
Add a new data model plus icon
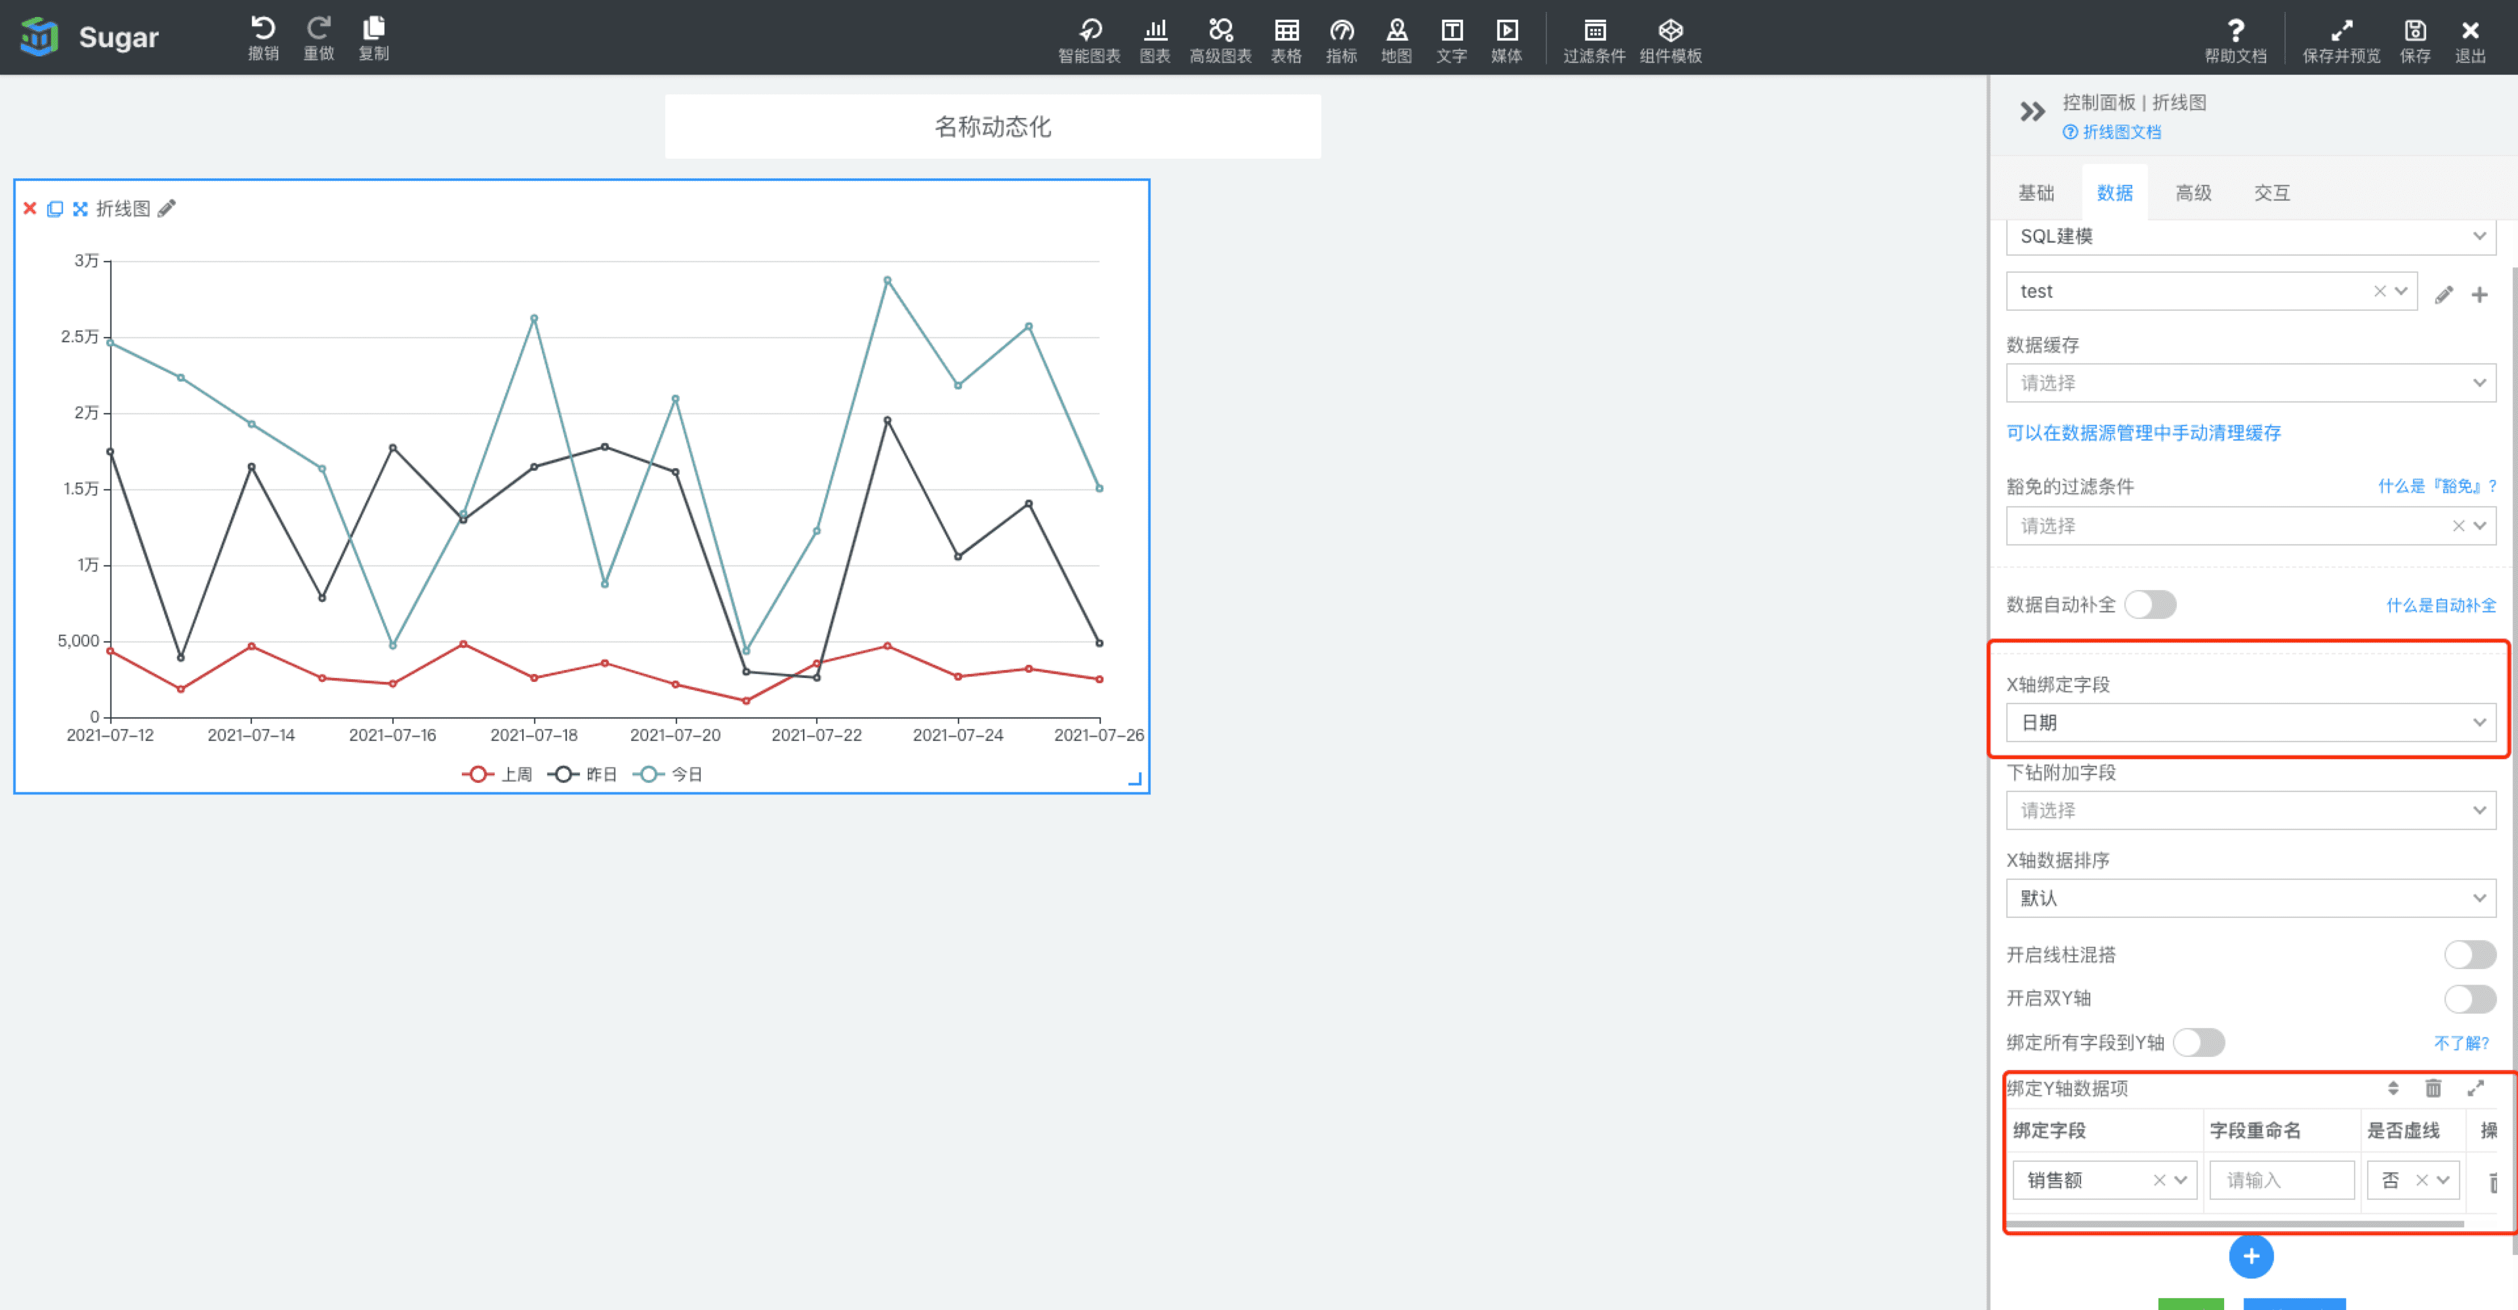click(2480, 294)
